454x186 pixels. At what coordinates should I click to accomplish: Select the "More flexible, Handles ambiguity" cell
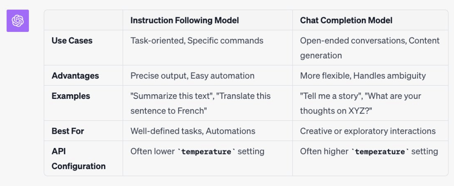click(363, 76)
